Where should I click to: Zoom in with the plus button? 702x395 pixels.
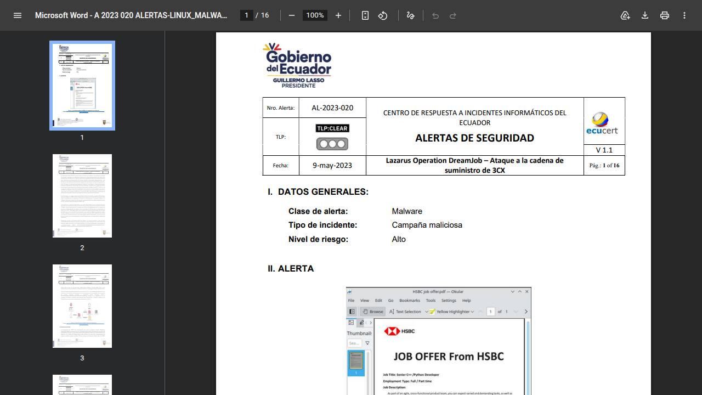[338, 15]
